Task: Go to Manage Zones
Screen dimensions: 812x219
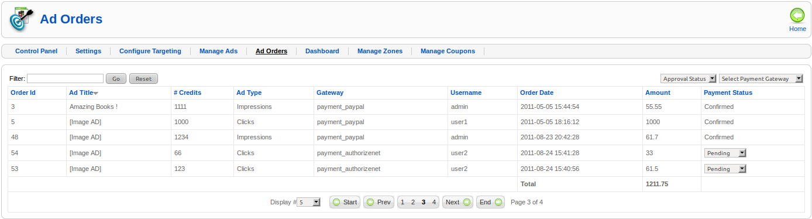Action: (x=380, y=51)
